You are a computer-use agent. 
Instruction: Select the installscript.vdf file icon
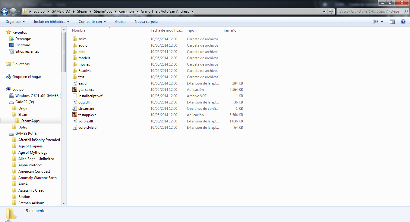tap(75, 96)
